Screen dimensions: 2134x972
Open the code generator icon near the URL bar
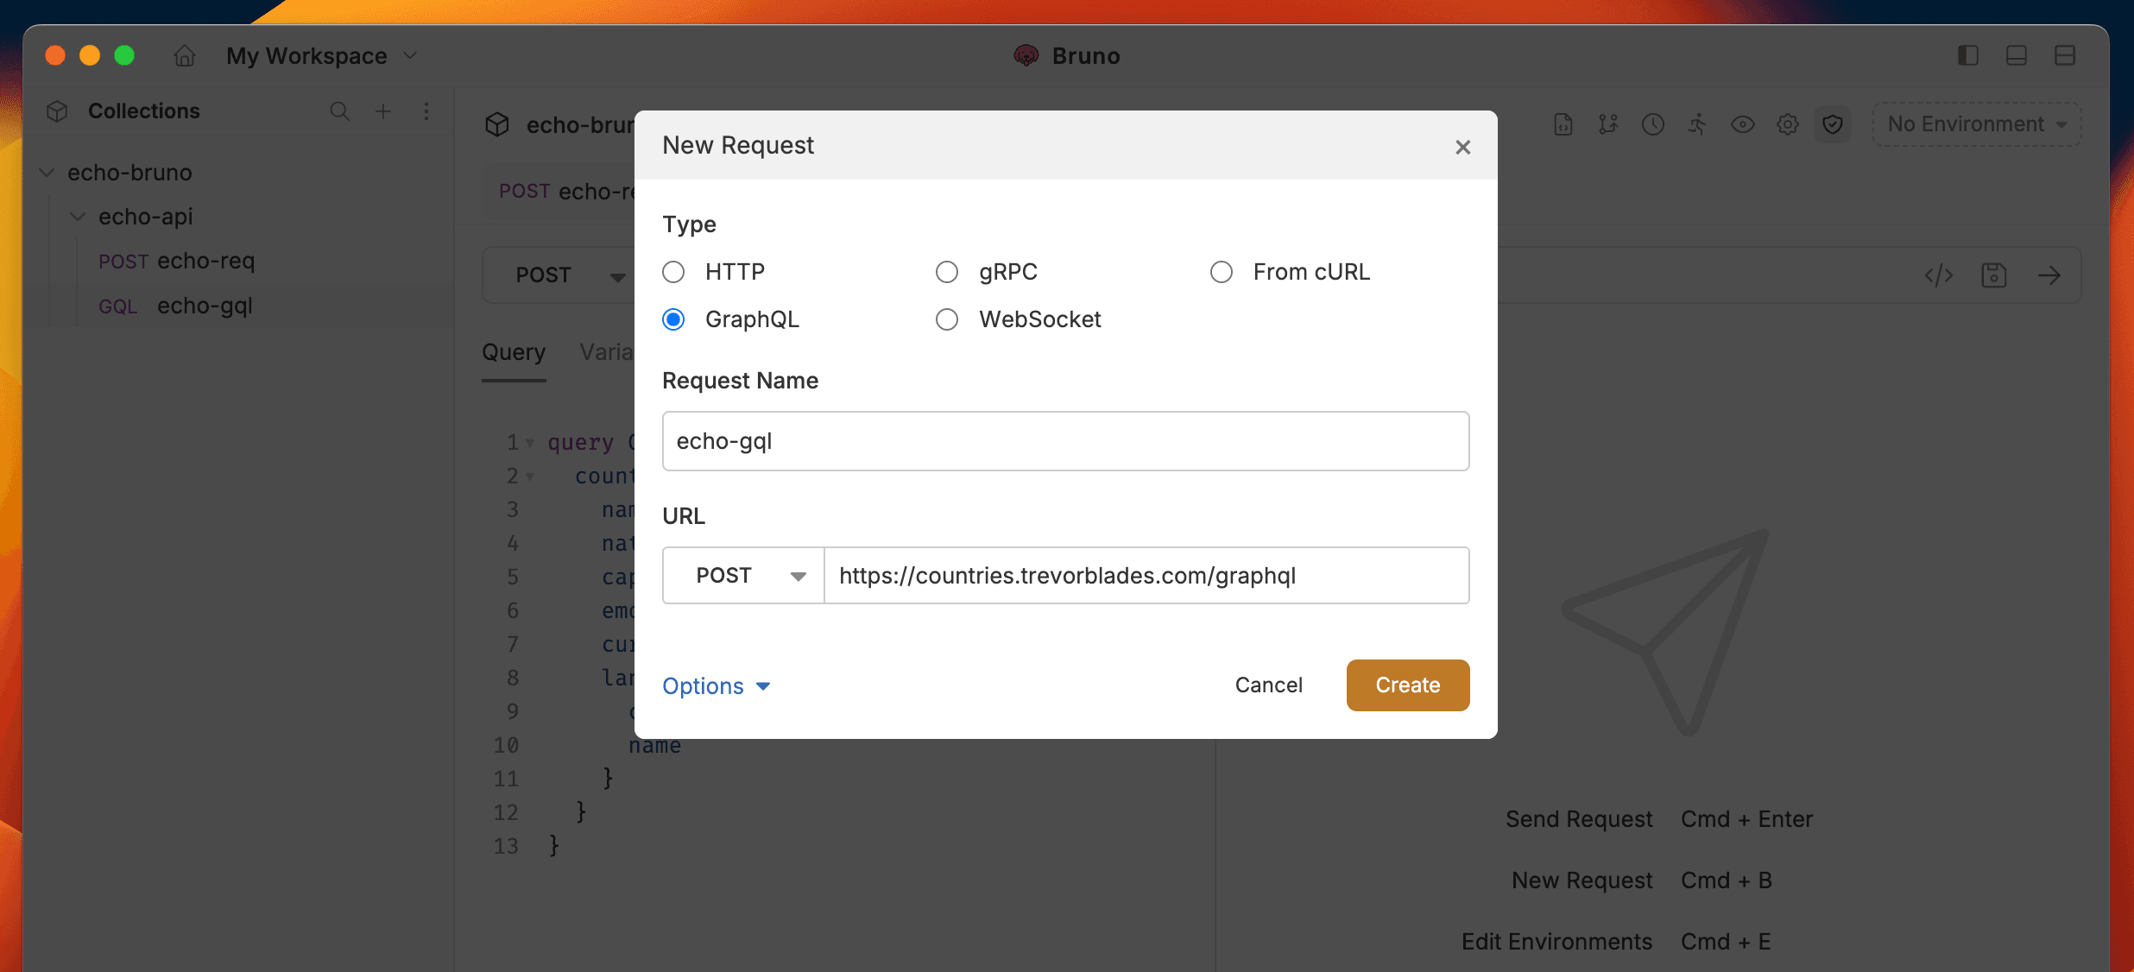click(1939, 275)
